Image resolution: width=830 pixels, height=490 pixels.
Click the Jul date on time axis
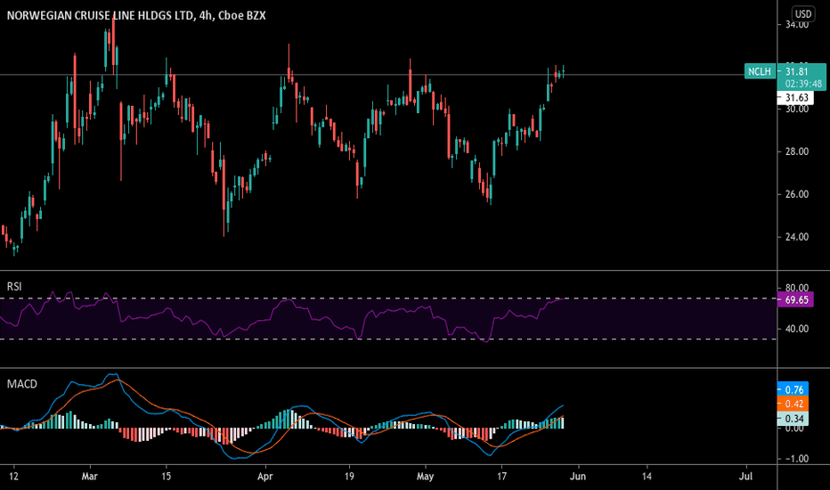click(745, 477)
